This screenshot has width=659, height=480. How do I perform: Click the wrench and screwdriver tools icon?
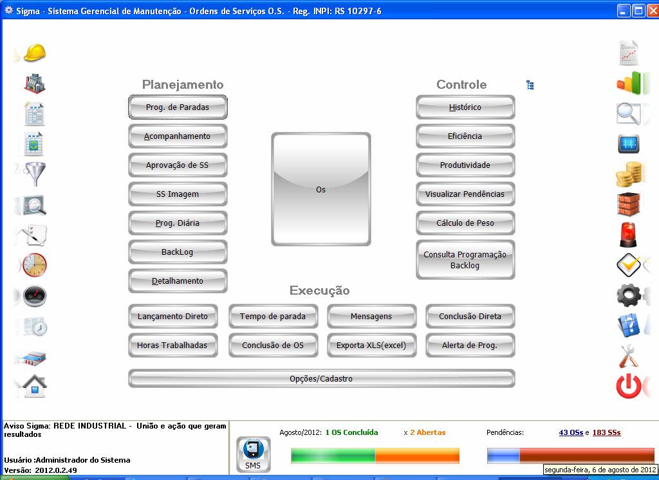(629, 356)
